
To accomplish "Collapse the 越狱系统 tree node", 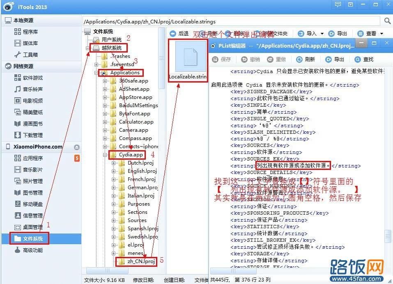I will pos(87,48).
